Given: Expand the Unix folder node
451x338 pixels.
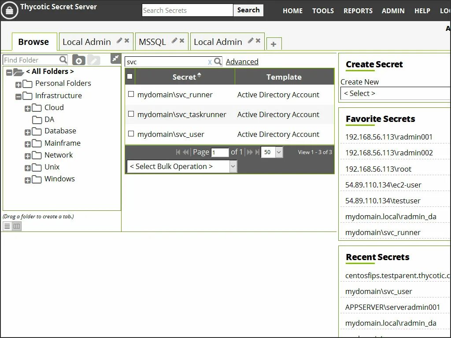Looking at the screenshot, I should pyautogui.click(x=28, y=168).
